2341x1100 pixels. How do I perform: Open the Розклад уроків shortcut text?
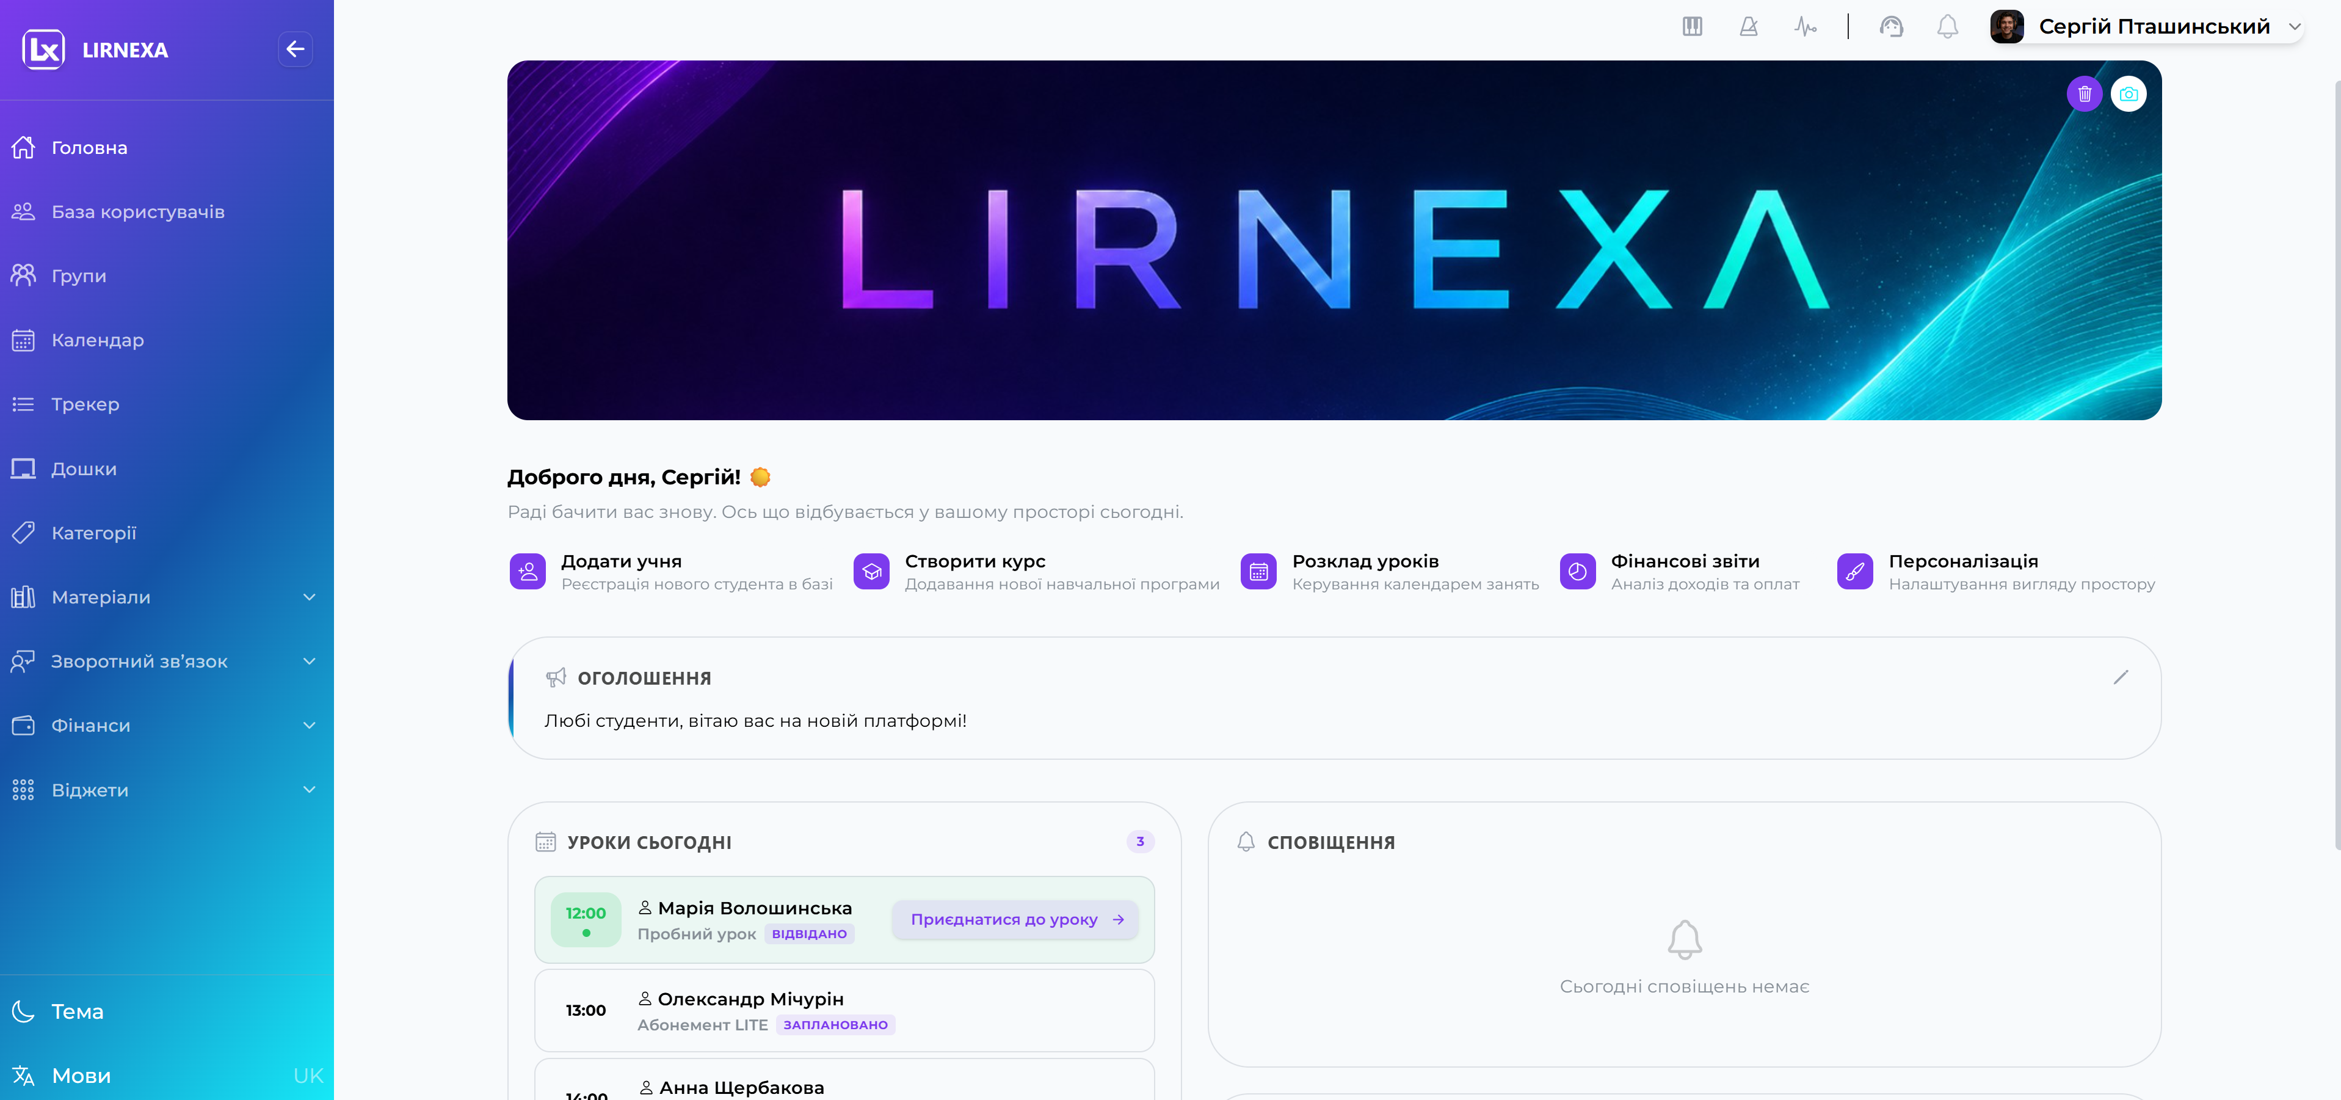pyautogui.click(x=1365, y=561)
